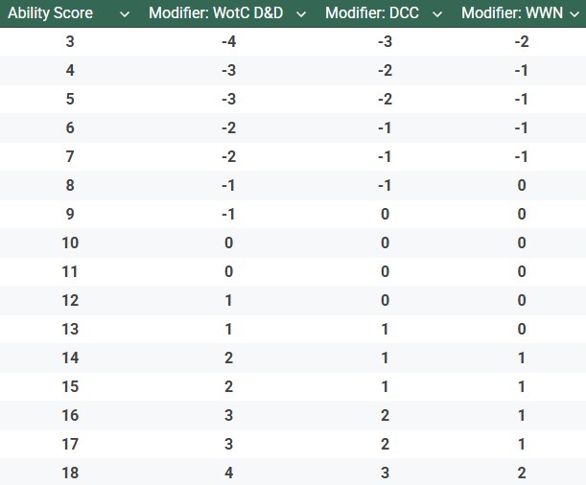Select the Modifier: WotC D&D header label
Viewport: 586px width, 485px height.
click(x=216, y=14)
